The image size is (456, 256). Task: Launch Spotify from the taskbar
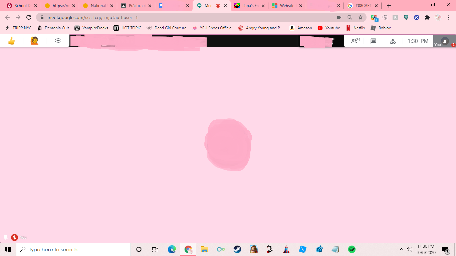(352, 249)
